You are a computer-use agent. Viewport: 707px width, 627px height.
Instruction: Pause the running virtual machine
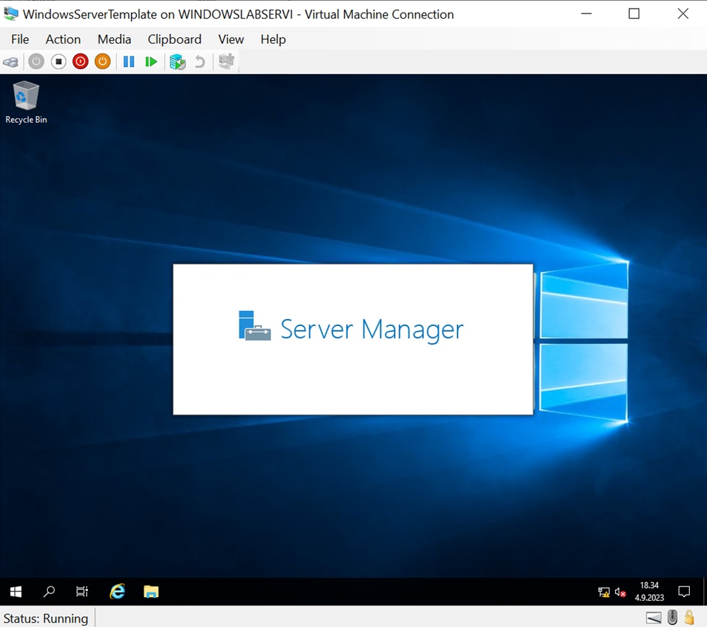(129, 61)
